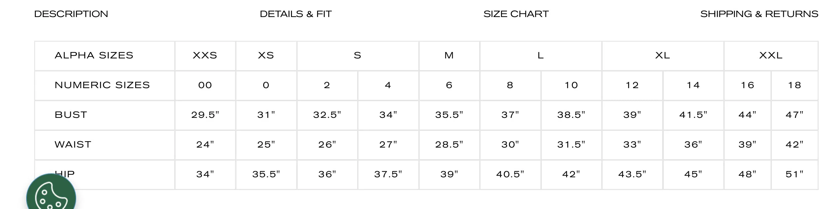
Task: Open the Shipping & Returns tab
Action: tap(759, 14)
